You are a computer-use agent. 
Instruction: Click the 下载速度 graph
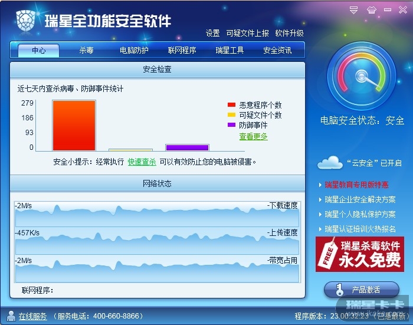click(x=158, y=214)
